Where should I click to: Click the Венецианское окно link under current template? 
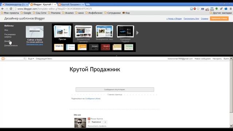click(35, 44)
